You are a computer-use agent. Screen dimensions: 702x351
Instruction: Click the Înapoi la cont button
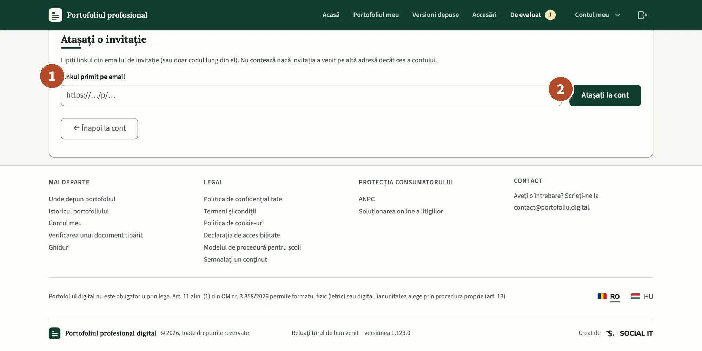[x=99, y=128]
